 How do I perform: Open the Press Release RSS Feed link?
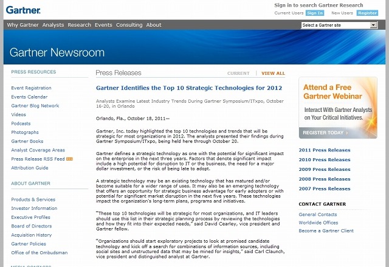[38, 159]
